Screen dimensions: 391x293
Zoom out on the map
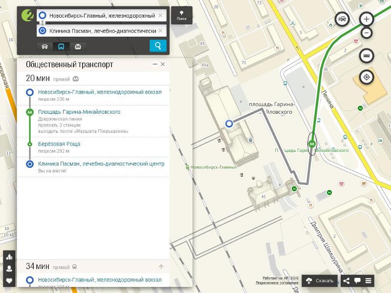[x=366, y=33]
